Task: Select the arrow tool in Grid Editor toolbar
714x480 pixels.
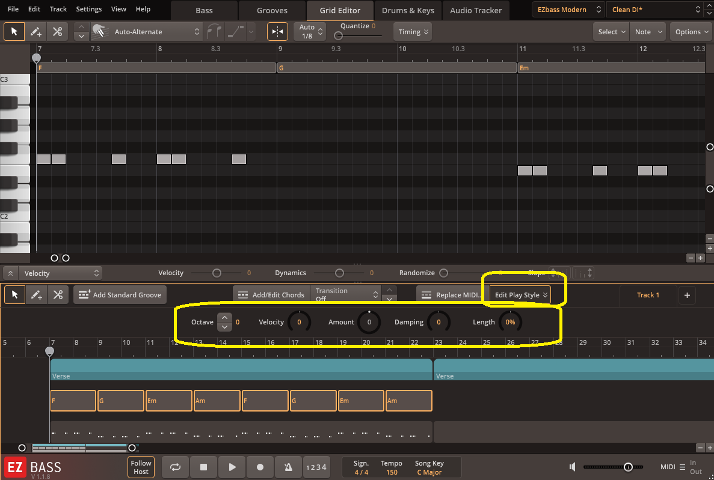Action: point(14,32)
